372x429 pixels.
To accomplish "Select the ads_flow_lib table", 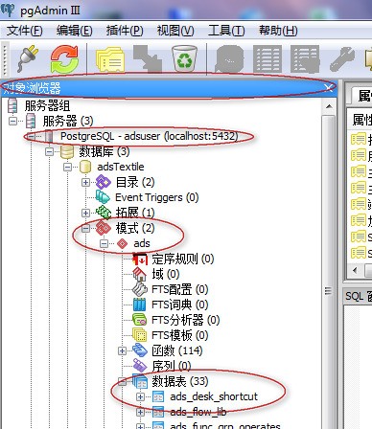I will (198, 412).
